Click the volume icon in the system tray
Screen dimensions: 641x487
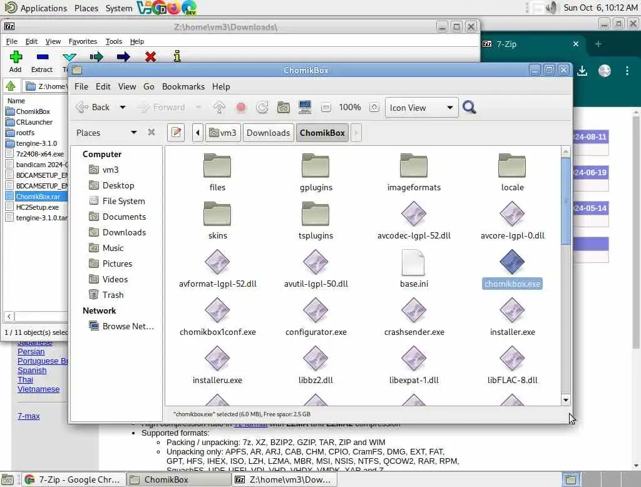coord(551,8)
